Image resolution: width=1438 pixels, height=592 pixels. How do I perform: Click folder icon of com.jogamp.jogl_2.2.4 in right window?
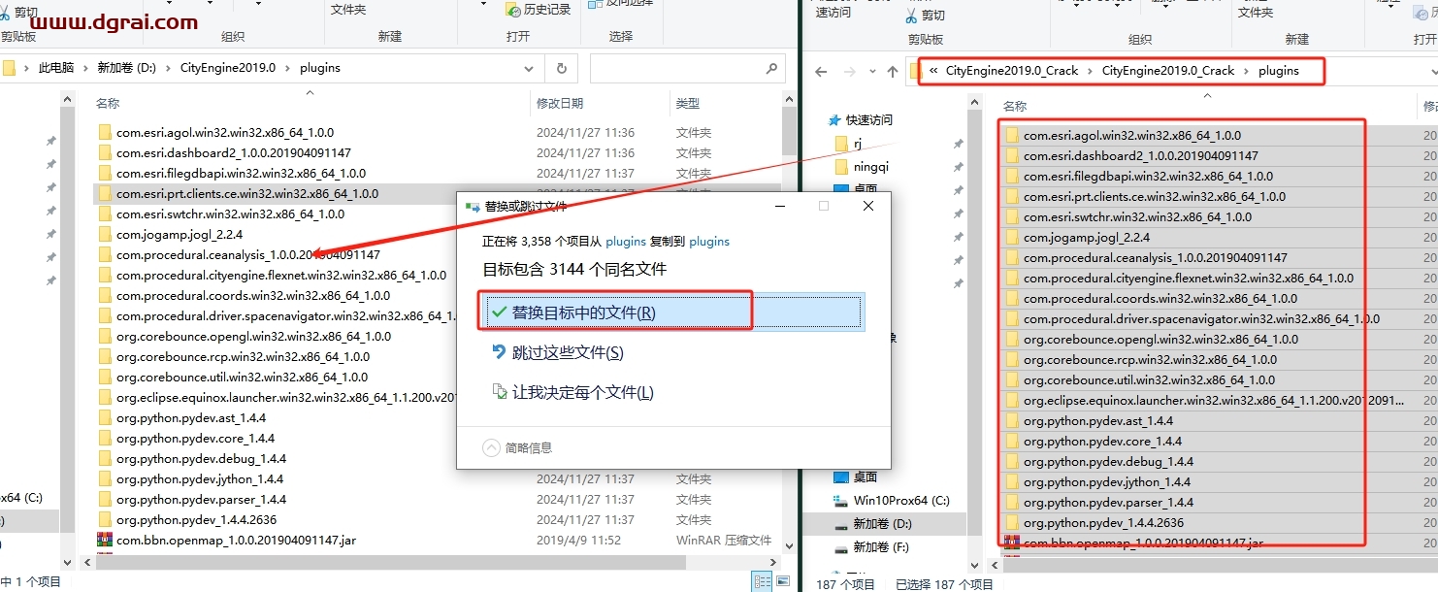tap(1012, 237)
